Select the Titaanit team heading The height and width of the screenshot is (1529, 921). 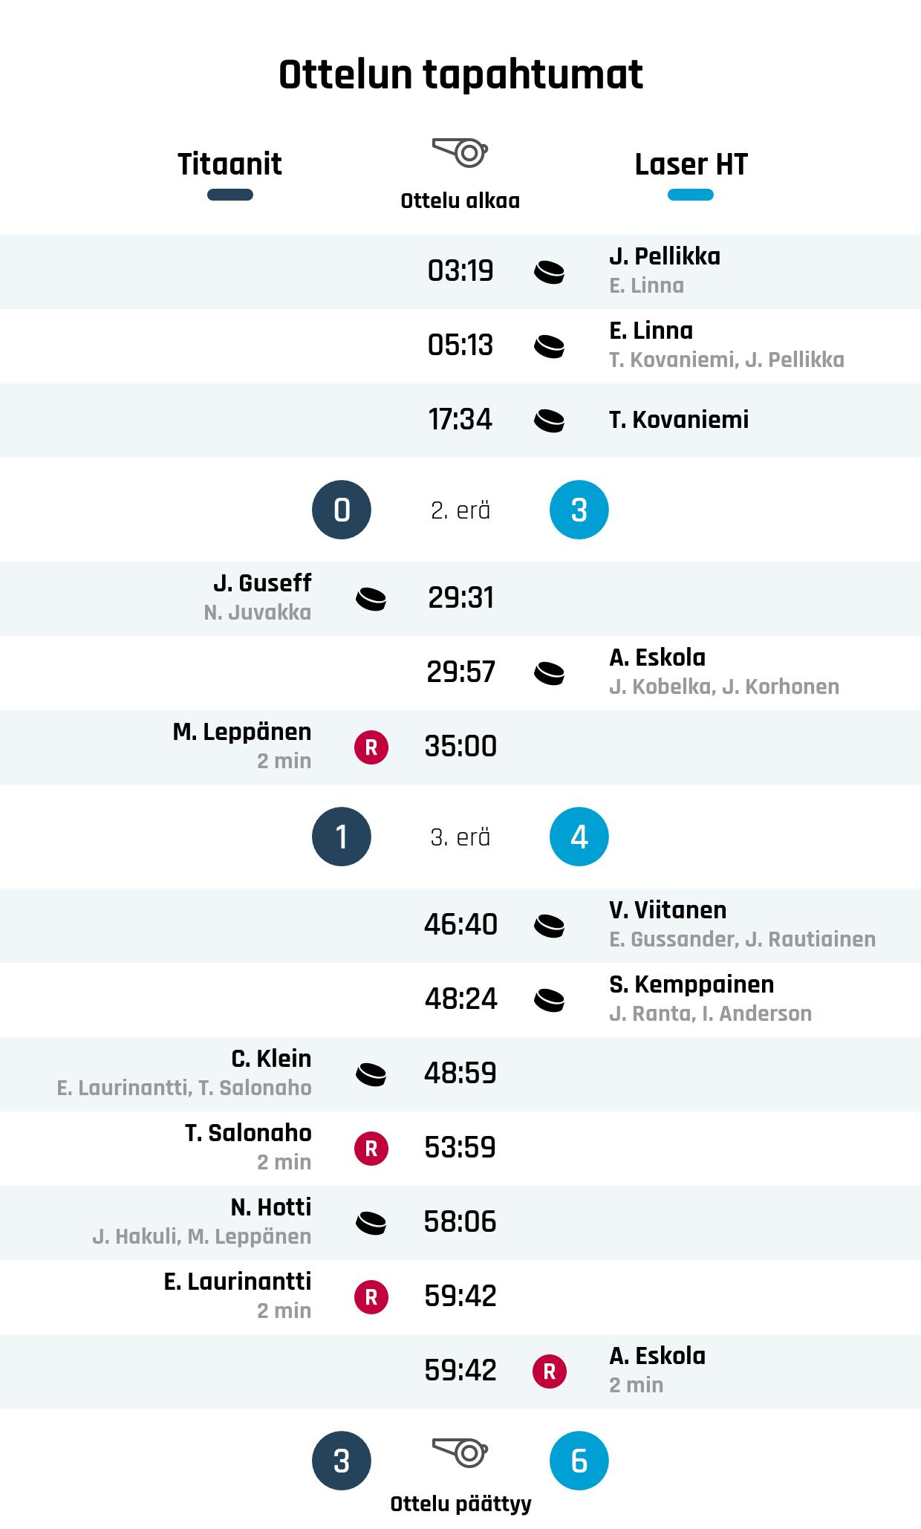click(x=230, y=164)
